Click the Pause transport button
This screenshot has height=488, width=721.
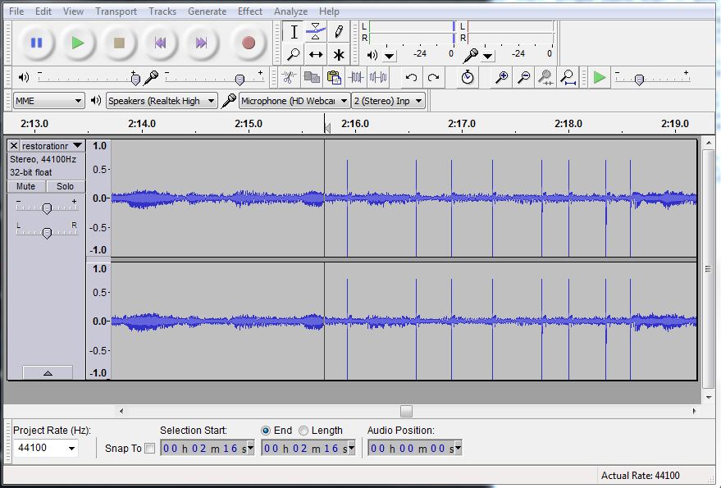(37, 43)
